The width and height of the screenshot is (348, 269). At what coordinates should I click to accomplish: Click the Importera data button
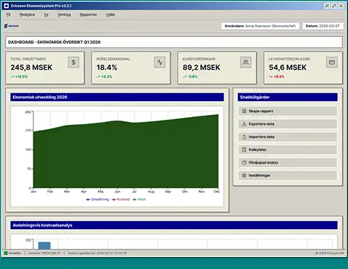[287, 137]
